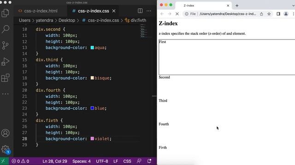Click the div.fourth selector text
This screenshot has width=295, height=165.
point(48,90)
